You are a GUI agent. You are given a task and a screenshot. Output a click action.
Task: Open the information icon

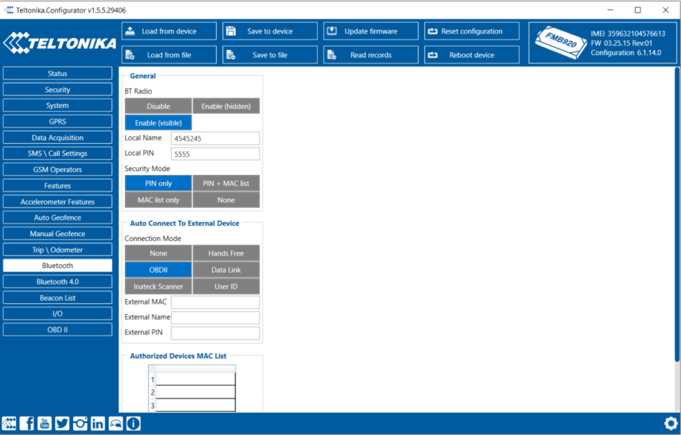pyautogui.click(x=133, y=423)
